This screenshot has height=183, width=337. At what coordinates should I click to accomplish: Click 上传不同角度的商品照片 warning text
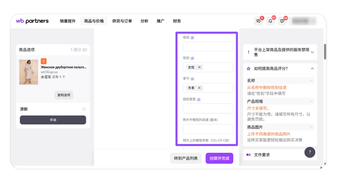[x=269, y=134]
